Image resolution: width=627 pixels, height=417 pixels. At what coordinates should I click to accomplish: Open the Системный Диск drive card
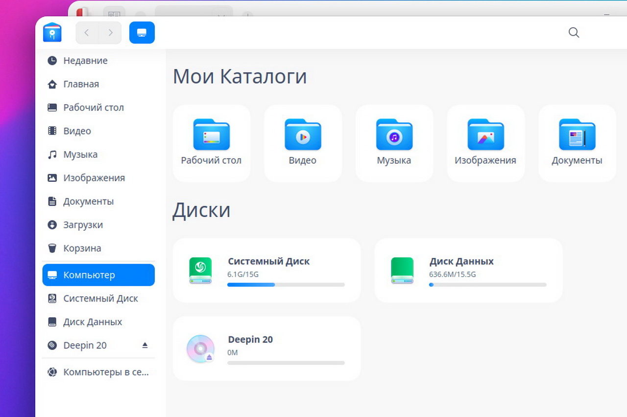(266, 270)
